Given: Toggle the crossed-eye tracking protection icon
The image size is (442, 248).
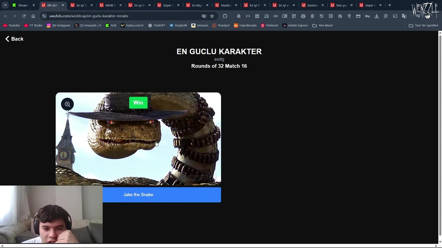Looking at the screenshot, I should pyautogui.click(x=204, y=16).
